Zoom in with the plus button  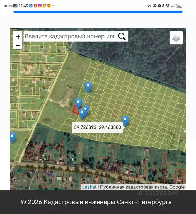point(18,37)
